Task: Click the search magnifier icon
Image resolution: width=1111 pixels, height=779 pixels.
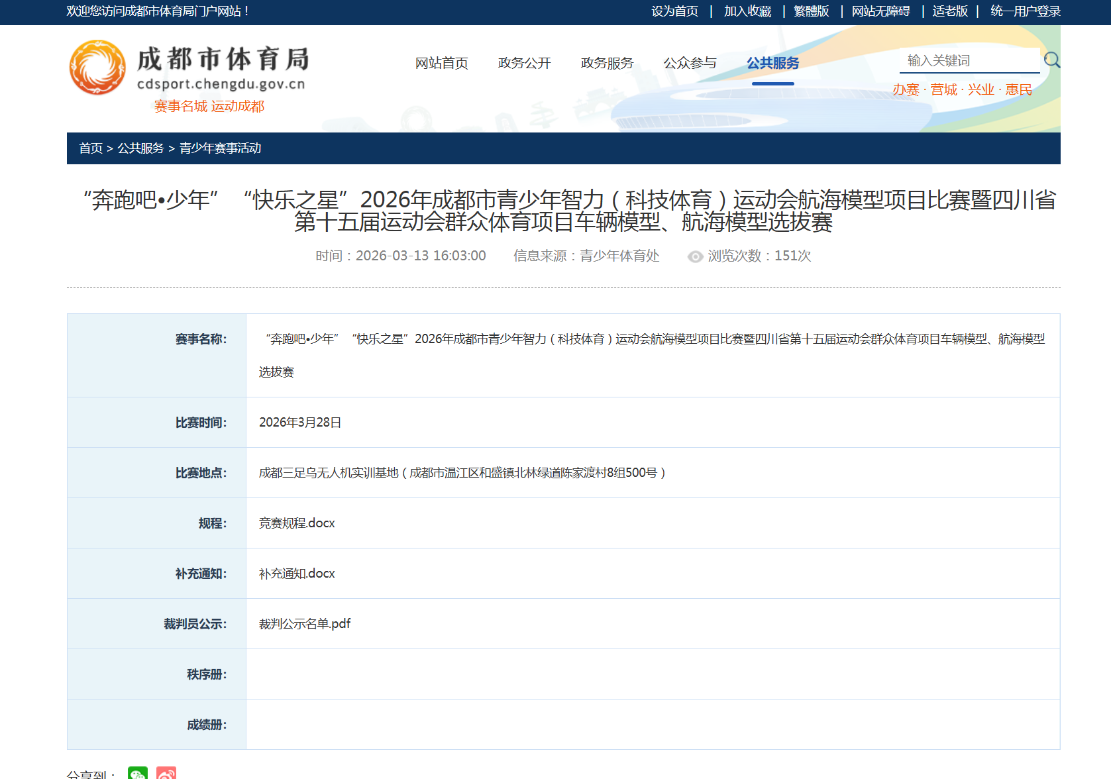Action: [1051, 61]
